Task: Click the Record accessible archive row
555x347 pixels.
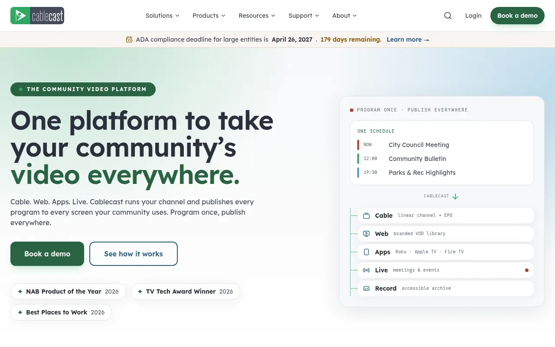Action: (x=446, y=288)
